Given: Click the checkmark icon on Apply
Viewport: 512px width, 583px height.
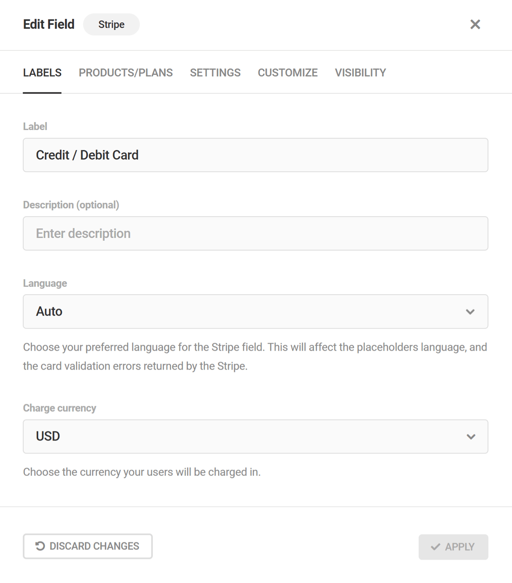Looking at the screenshot, I should coord(436,547).
